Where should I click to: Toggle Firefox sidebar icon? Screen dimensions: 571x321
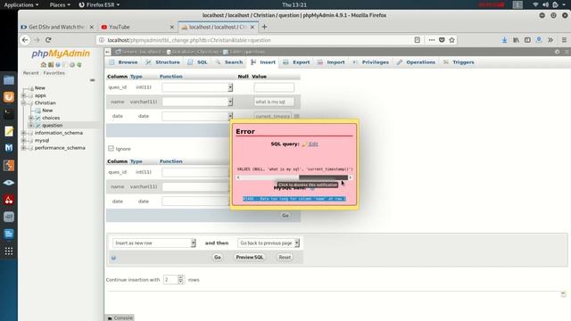527,40
